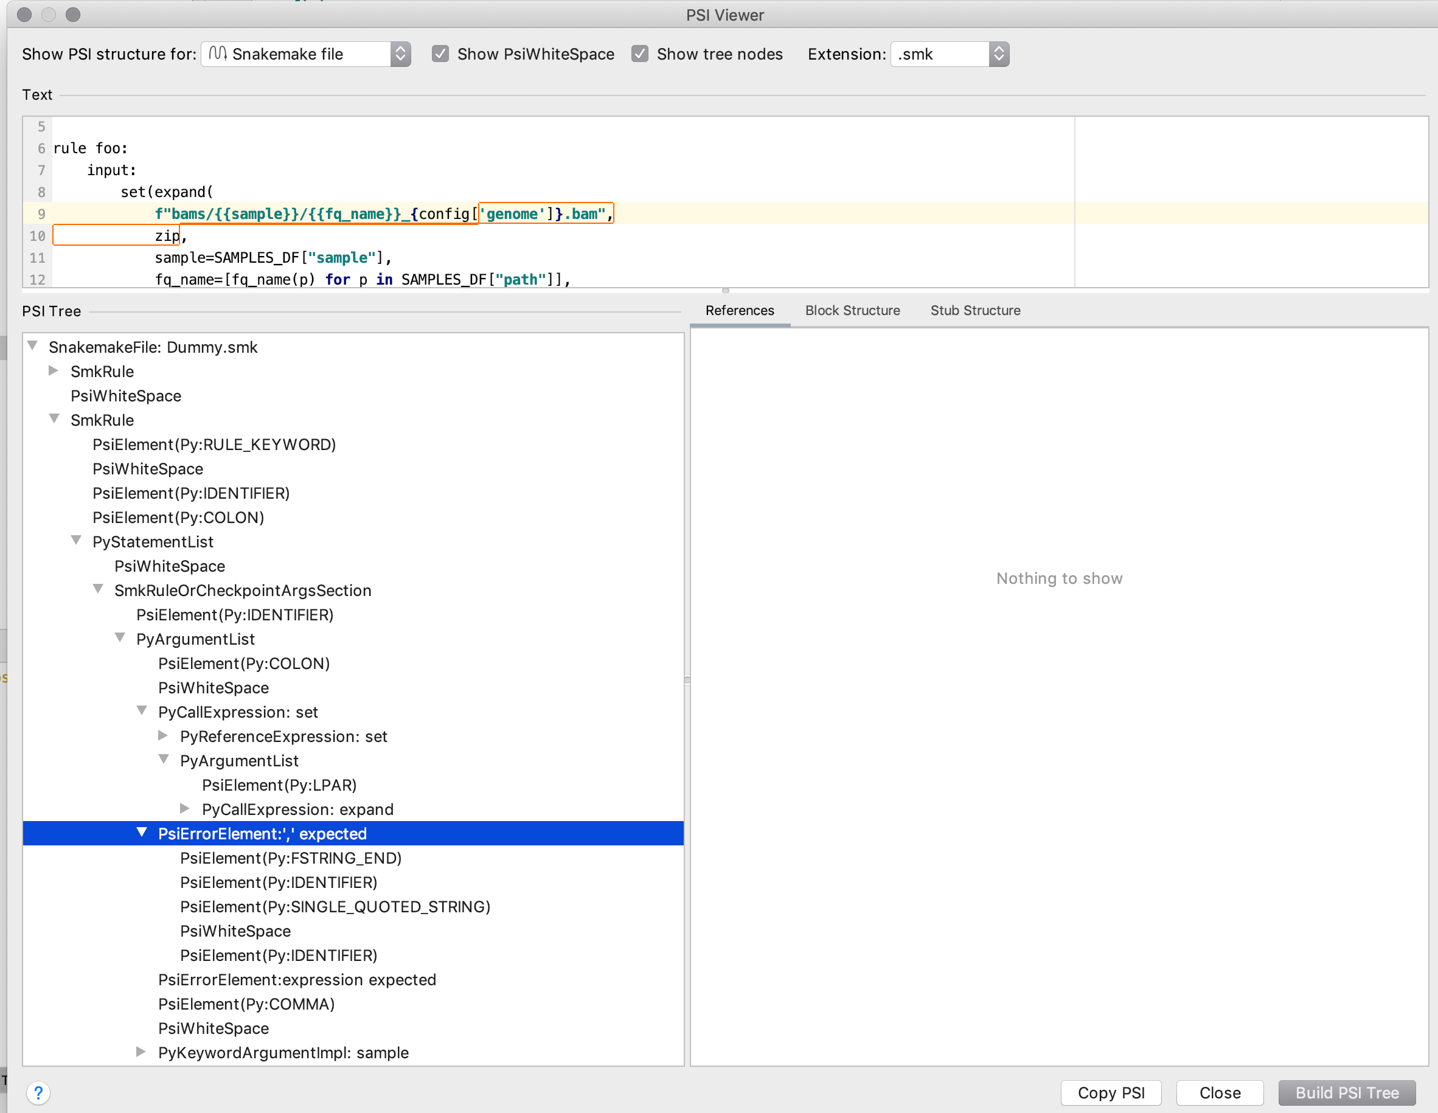The height and width of the screenshot is (1113, 1438).
Task: Open the Extension .smk dropdown
Action: coord(999,54)
